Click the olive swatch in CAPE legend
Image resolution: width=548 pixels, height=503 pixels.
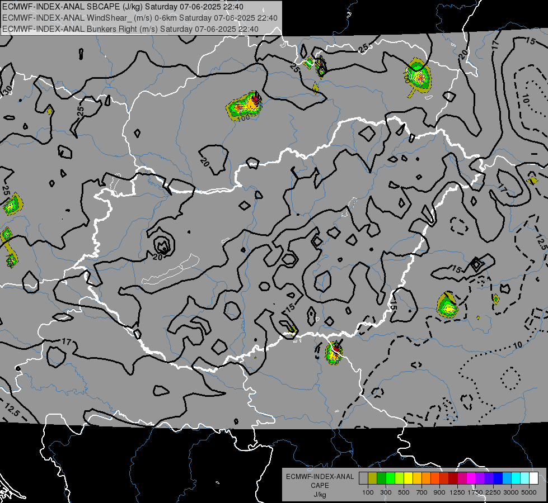[x=373, y=478]
